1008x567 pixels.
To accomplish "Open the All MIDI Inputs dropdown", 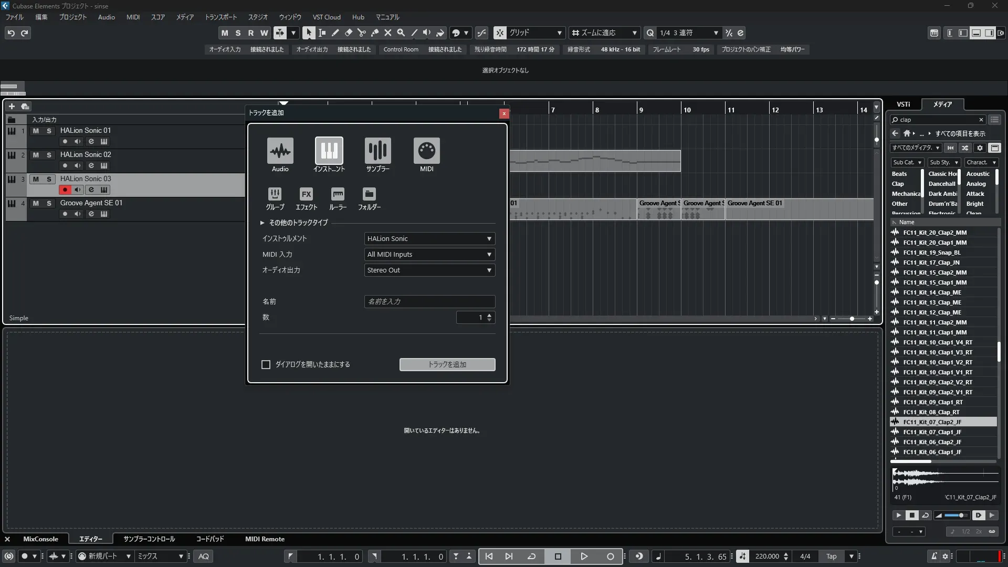I will pyautogui.click(x=429, y=255).
